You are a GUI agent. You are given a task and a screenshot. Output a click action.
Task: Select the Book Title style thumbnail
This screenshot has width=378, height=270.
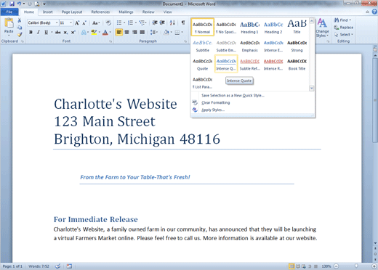pyautogui.click(x=297, y=64)
